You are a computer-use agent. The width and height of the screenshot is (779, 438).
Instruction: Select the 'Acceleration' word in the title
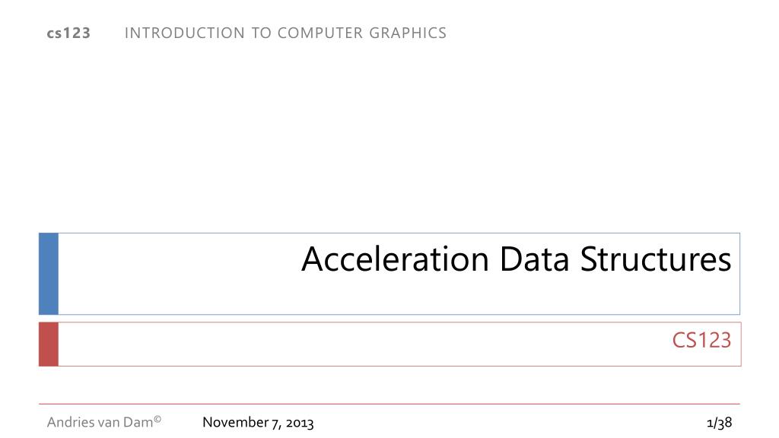coord(396,259)
